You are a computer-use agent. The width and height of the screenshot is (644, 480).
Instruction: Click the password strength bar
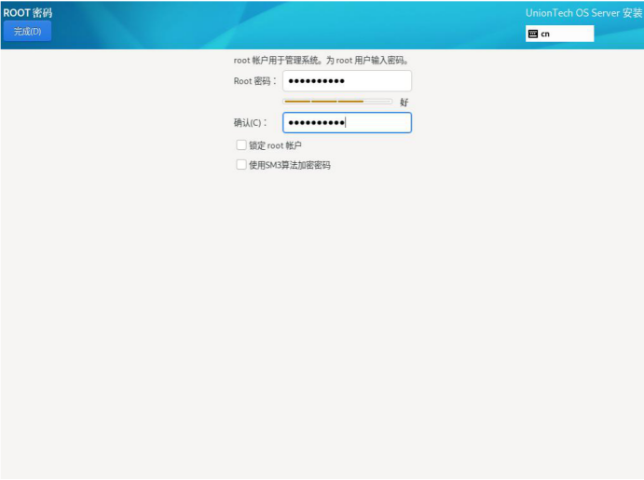point(337,102)
